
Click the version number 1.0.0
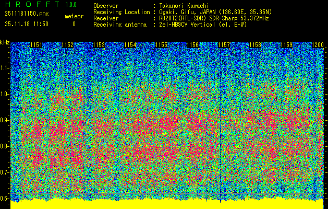click(x=70, y=5)
